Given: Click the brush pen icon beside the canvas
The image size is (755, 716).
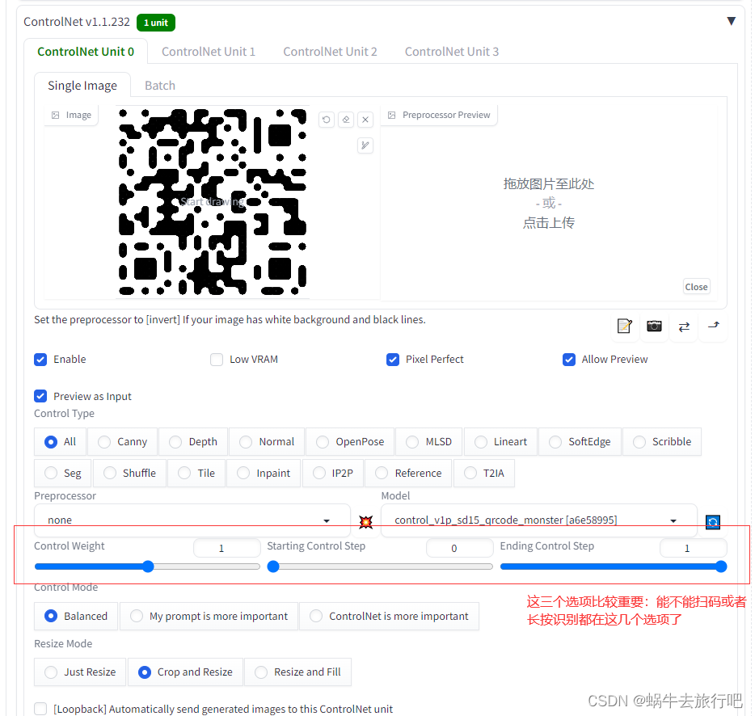Looking at the screenshot, I should click(365, 145).
